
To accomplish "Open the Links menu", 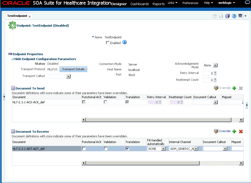I will click(x=173, y=3).
